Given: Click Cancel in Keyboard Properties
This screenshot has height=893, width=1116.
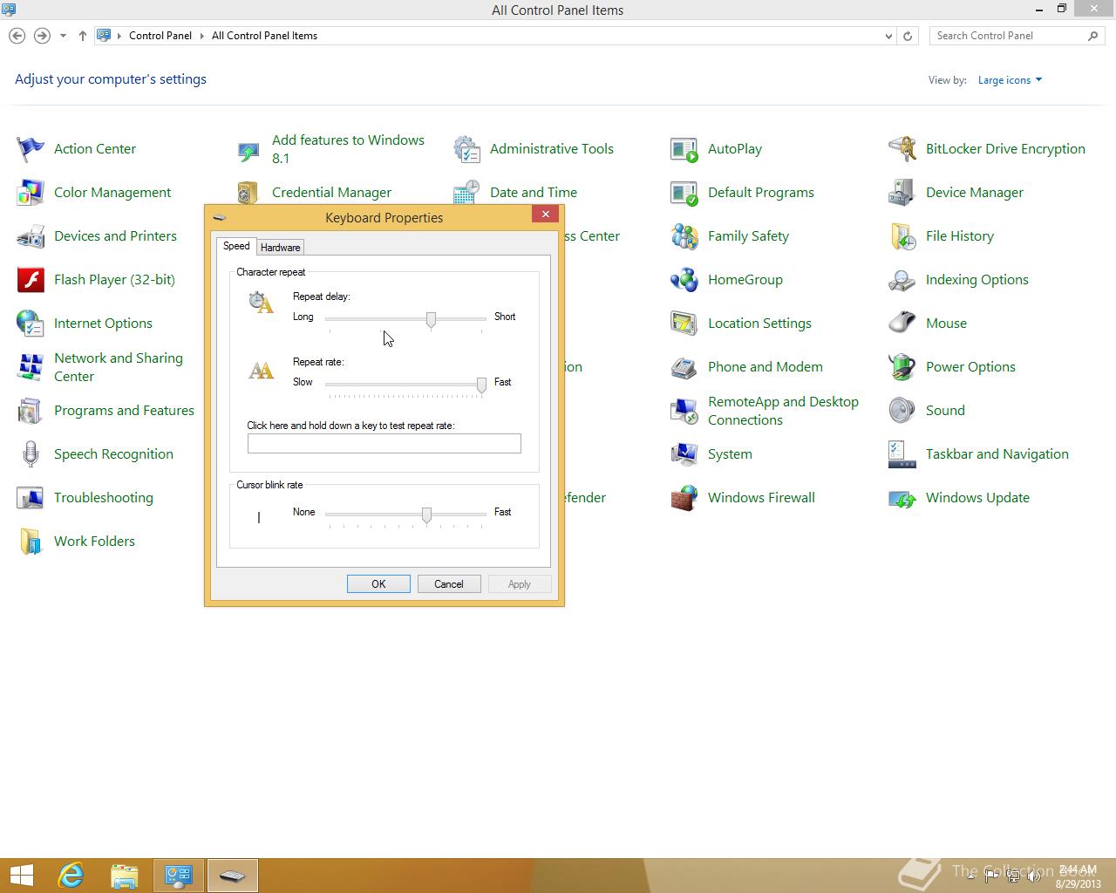Looking at the screenshot, I should (449, 584).
